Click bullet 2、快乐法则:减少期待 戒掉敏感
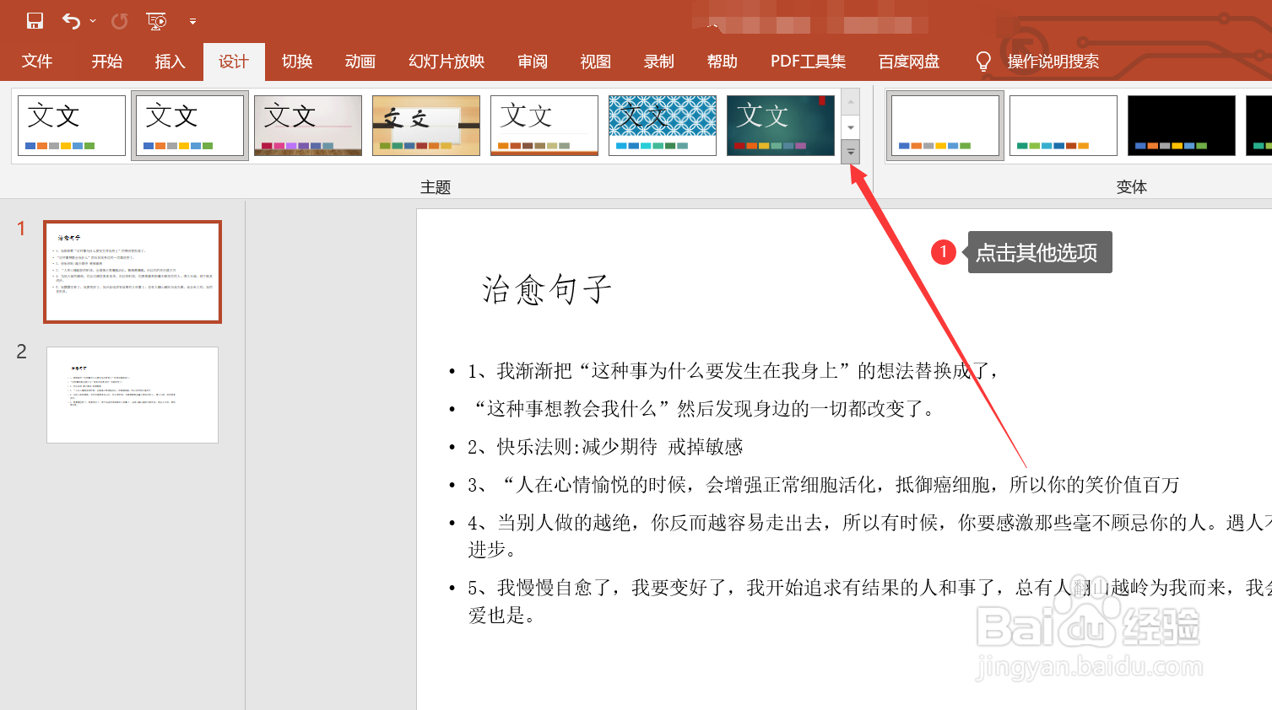 [605, 447]
